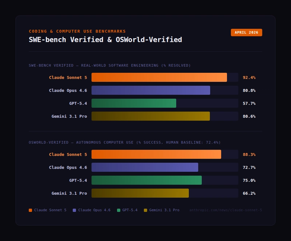
Task: Click the 92.4% score value
Action: pyautogui.click(x=249, y=78)
